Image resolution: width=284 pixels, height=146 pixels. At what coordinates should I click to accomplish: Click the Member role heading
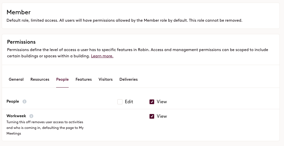coord(19,12)
